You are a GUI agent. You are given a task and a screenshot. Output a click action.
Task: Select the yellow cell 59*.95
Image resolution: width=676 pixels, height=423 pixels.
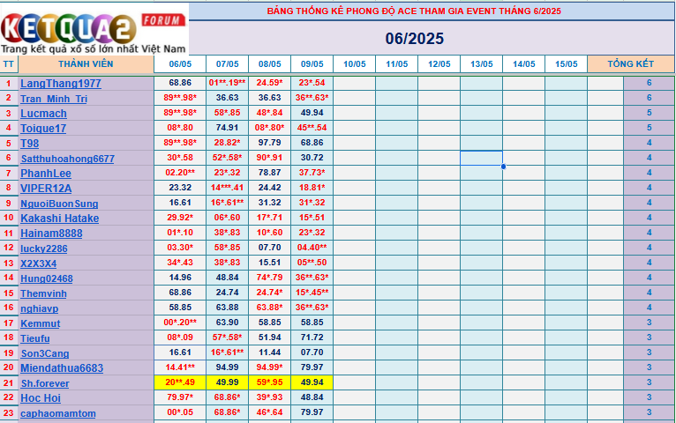pos(269,382)
